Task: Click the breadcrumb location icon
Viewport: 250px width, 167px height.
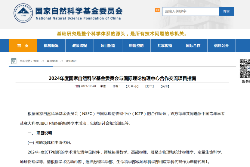Action: (x=14, y=61)
